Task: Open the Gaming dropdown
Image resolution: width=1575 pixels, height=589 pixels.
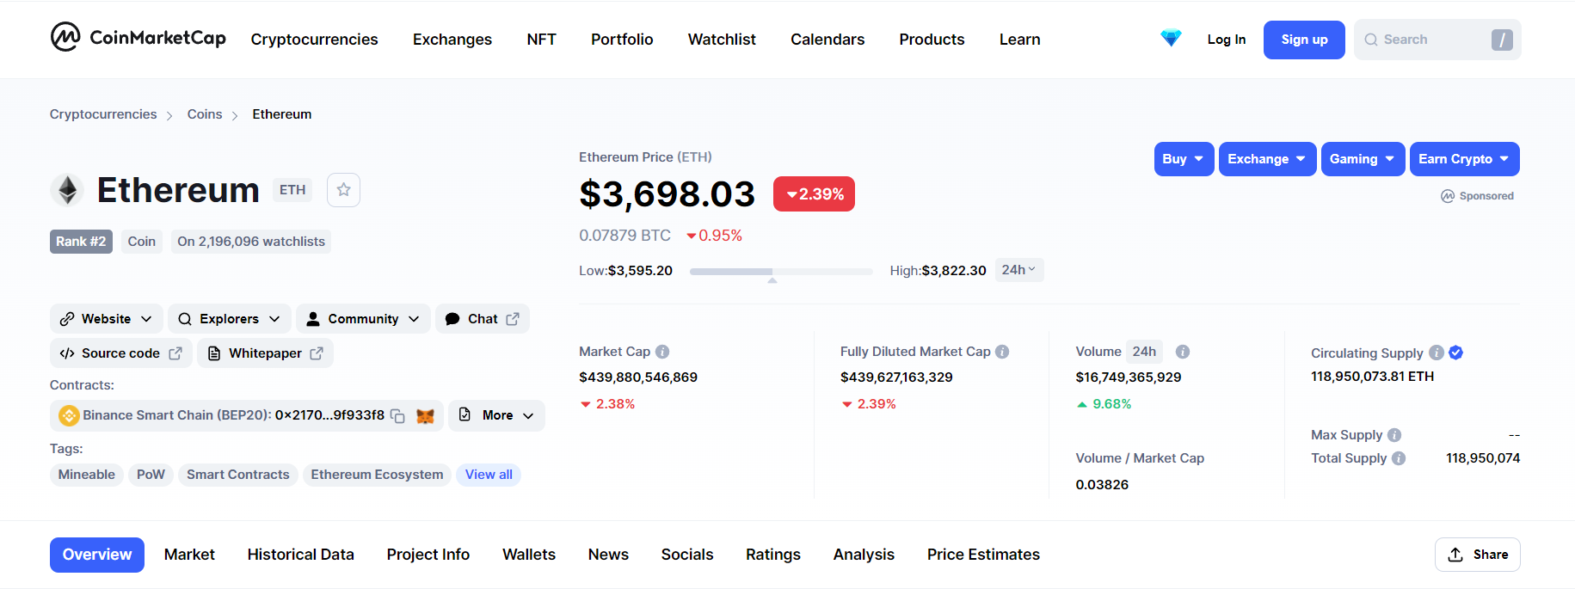Action: pos(1363,159)
